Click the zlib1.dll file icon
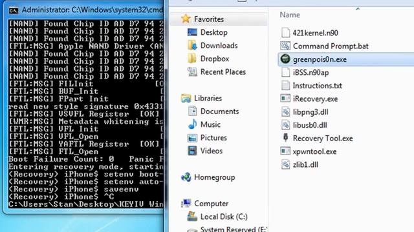414x232 pixels. (285, 165)
